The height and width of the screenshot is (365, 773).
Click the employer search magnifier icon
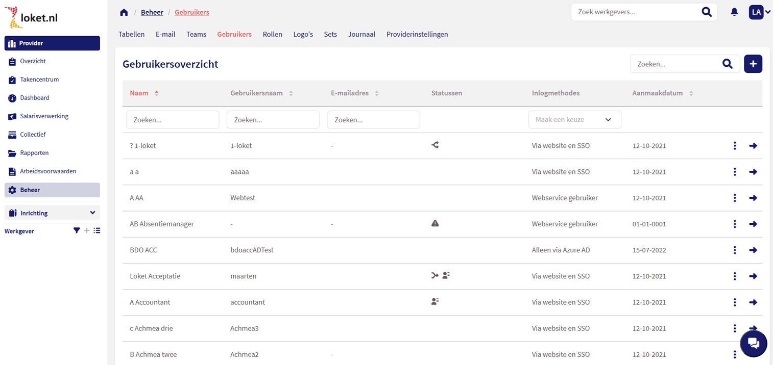pyautogui.click(x=706, y=12)
